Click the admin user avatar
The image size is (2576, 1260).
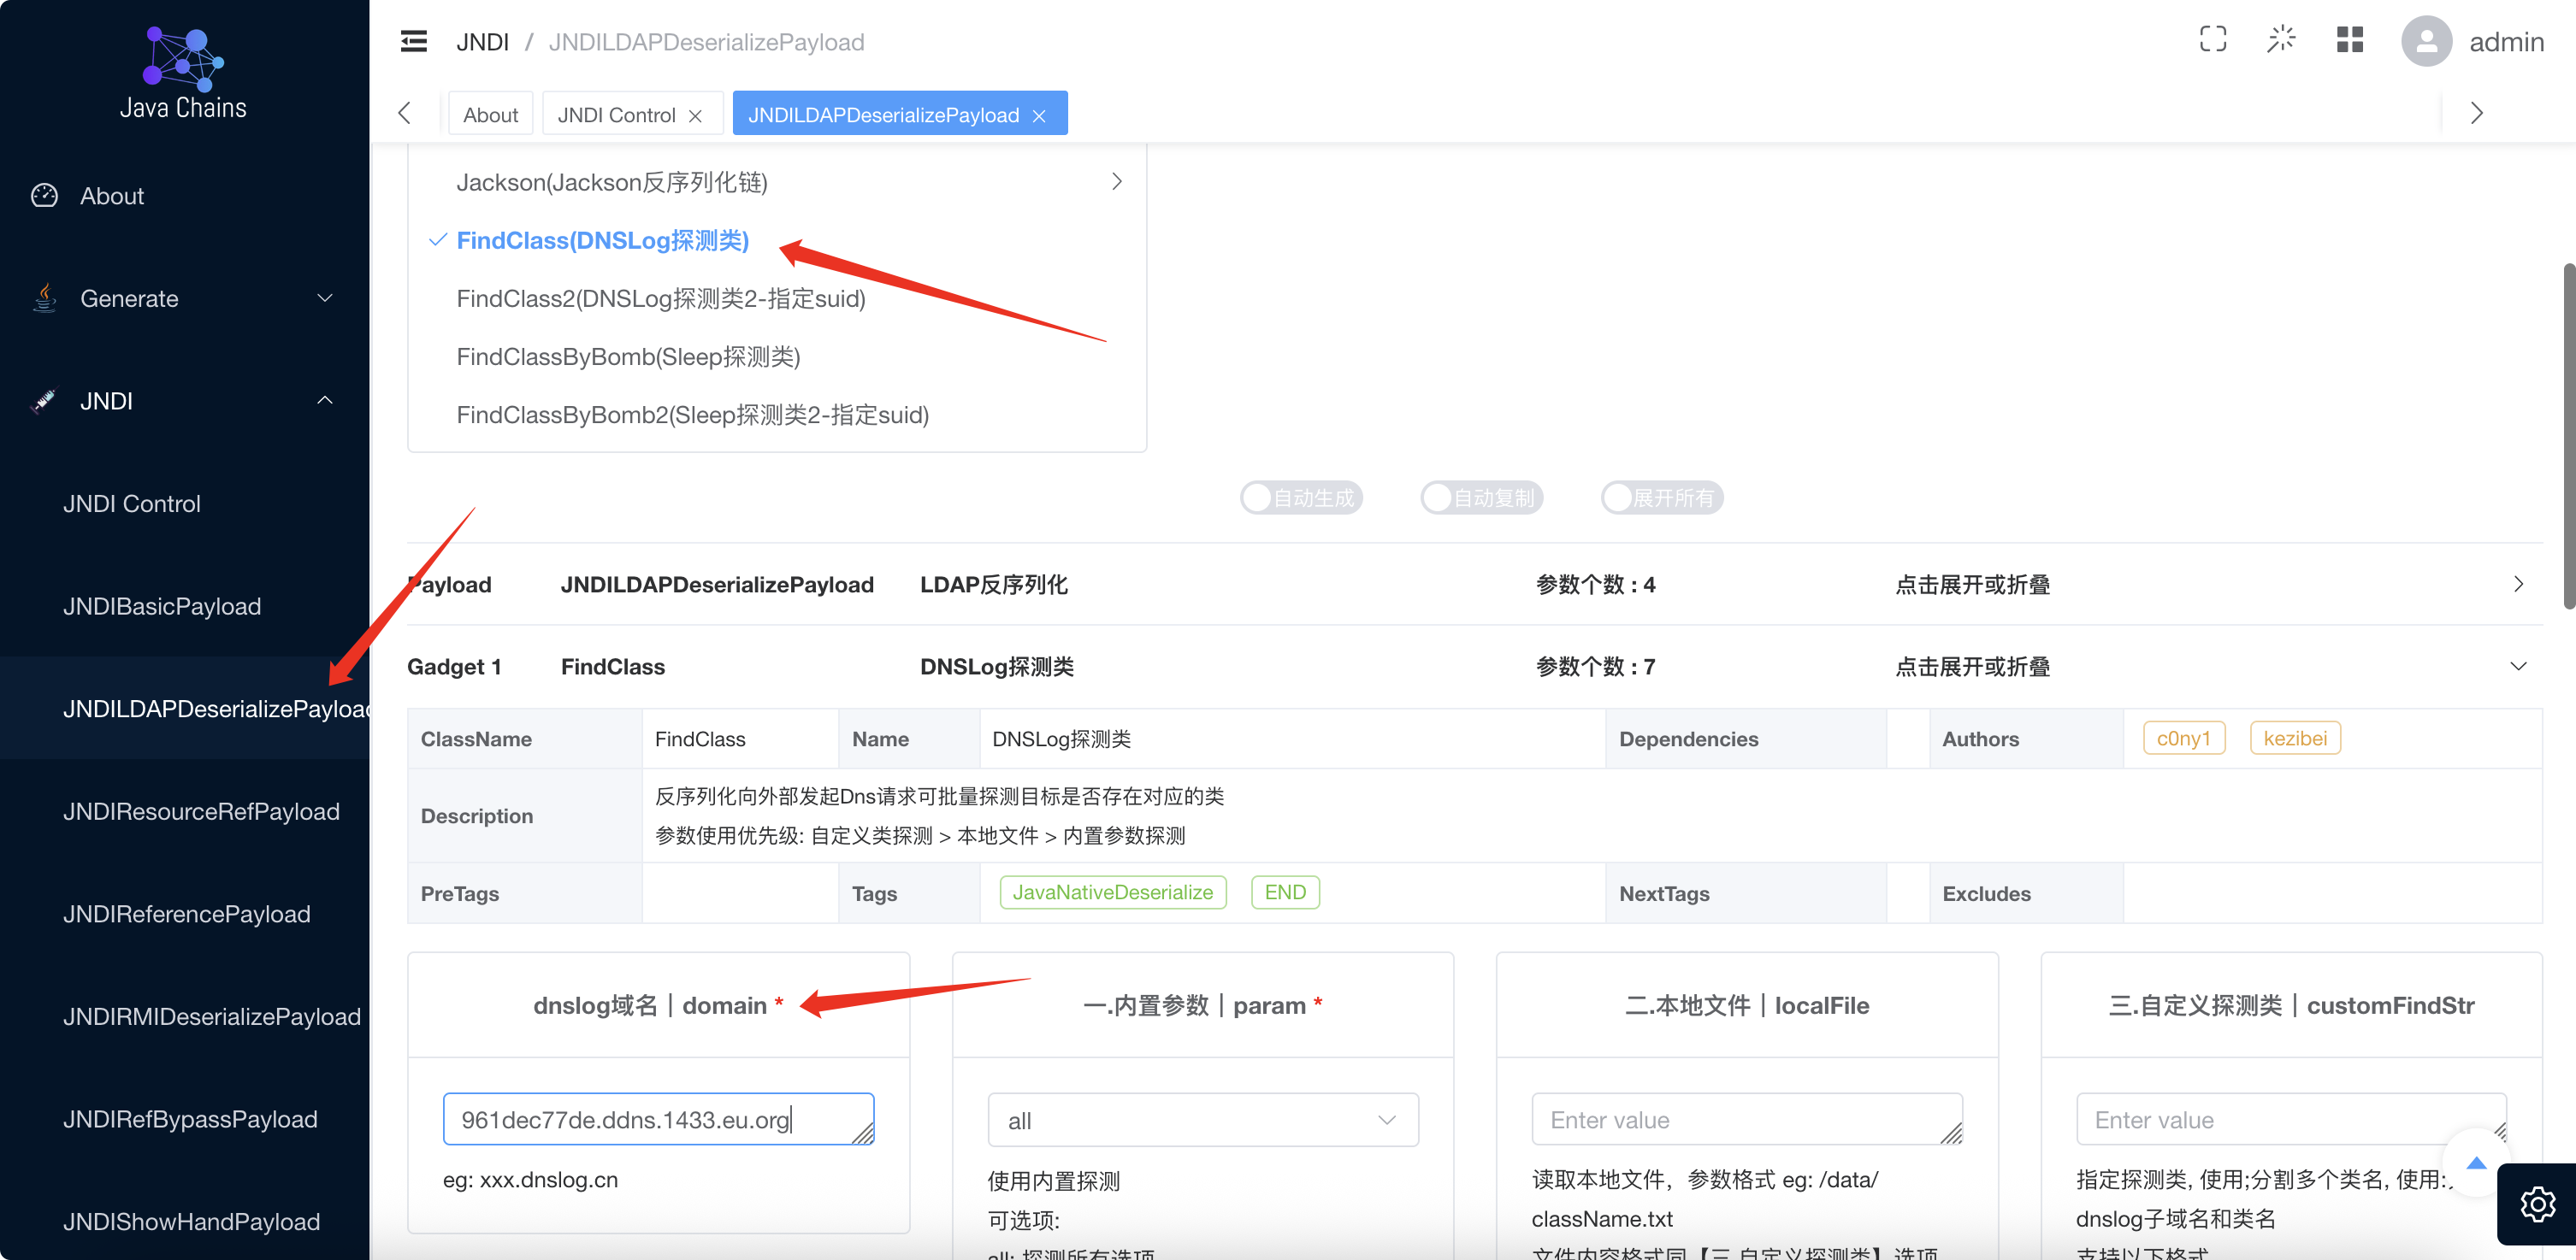tap(2426, 42)
